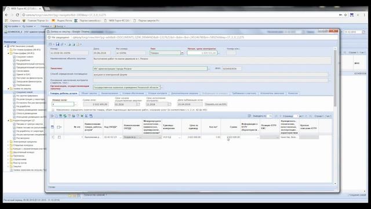Select 'Реестр лотов' in the navigator tree
This screenshot has width=371, height=209.
click(x=20, y=163)
